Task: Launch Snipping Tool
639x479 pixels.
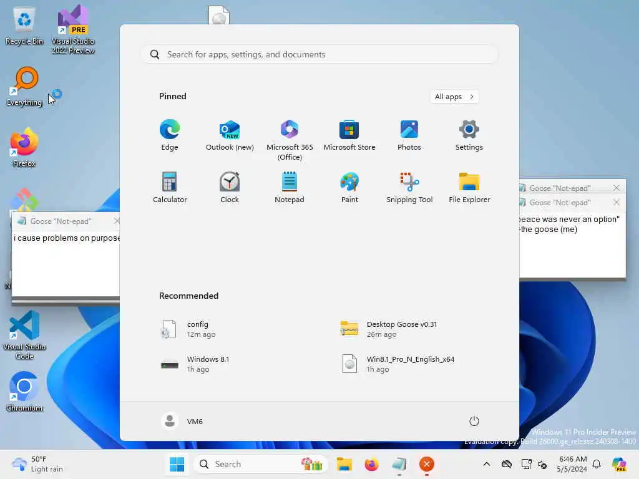Action: click(409, 188)
